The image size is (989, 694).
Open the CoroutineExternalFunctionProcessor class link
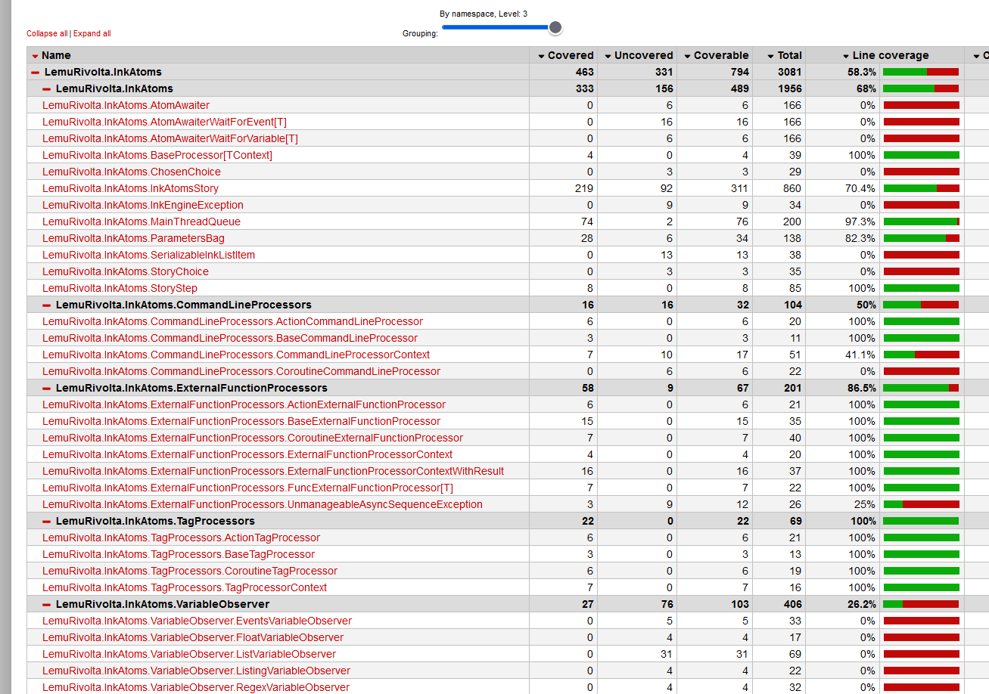253,438
